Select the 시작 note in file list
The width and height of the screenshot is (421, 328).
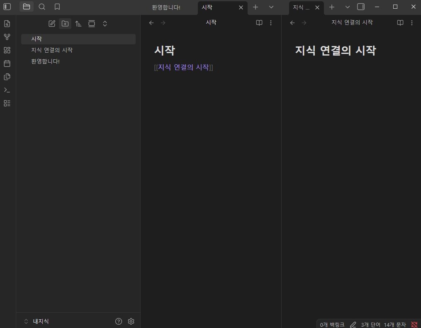click(78, 39)
